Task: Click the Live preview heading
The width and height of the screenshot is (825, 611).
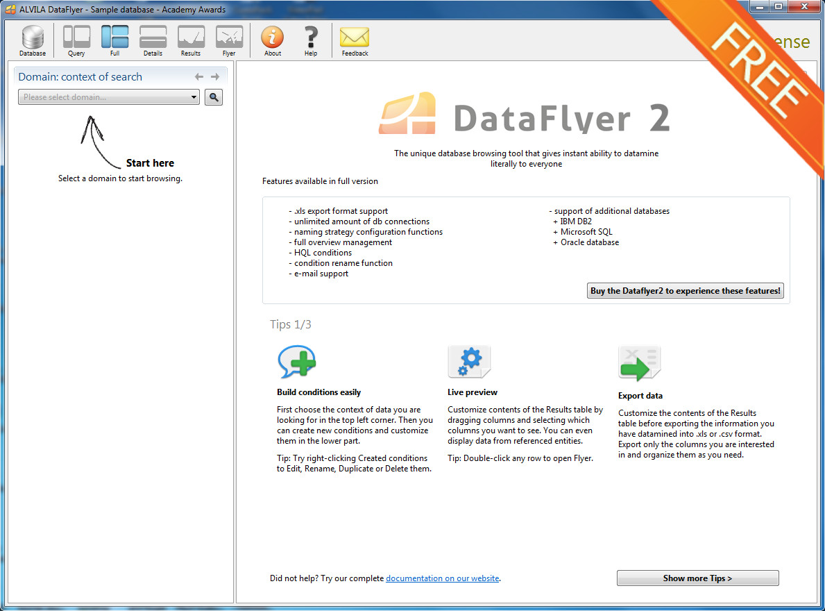Action: click(473, 392)
